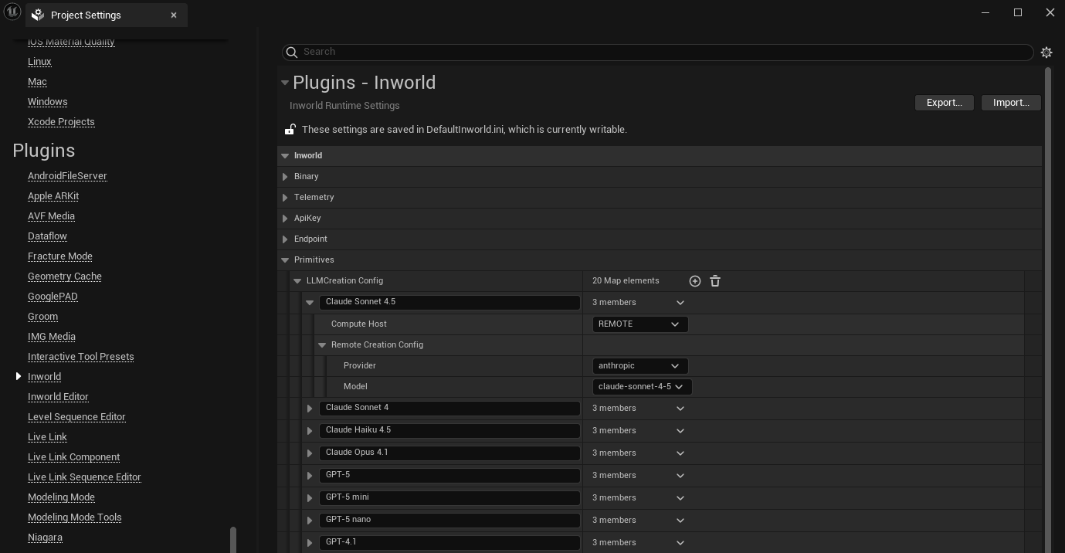Viewport: 1065px width, 553px height.
Task: Open Groom plugin settings
Action: coord(42,316)
